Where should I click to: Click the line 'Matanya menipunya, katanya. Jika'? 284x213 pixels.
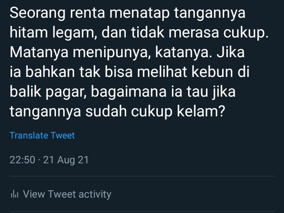click(x=127, y=53)
